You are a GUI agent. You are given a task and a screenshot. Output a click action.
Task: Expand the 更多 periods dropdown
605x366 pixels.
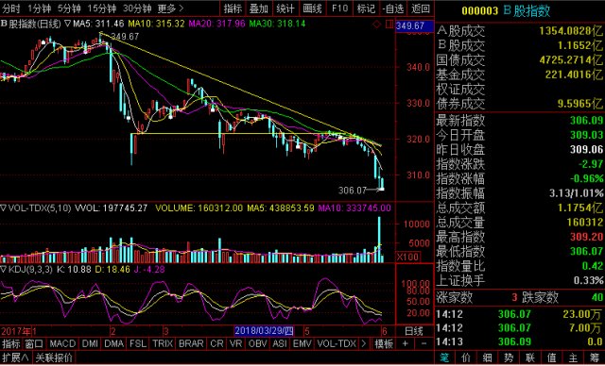coord(170,8)
